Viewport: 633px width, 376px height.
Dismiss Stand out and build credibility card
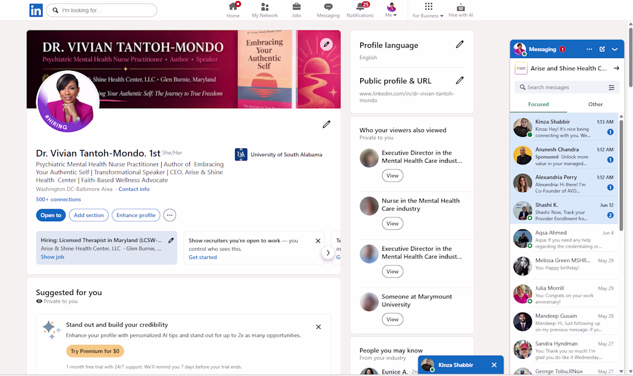(318, 327)
